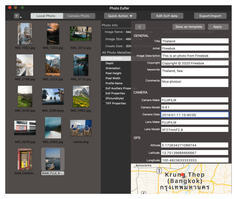
Task: Select calella.dng thumbnail
Action: point(81,128)
